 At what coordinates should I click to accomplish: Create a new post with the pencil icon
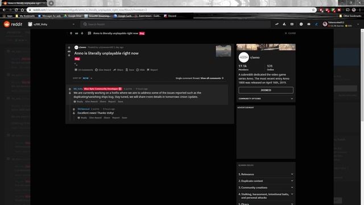click(316, 24)
